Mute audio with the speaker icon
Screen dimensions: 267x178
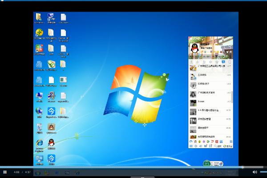tap(255, 172)
